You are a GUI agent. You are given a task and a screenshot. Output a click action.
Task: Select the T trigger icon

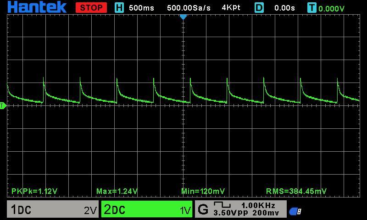(312, 8)
